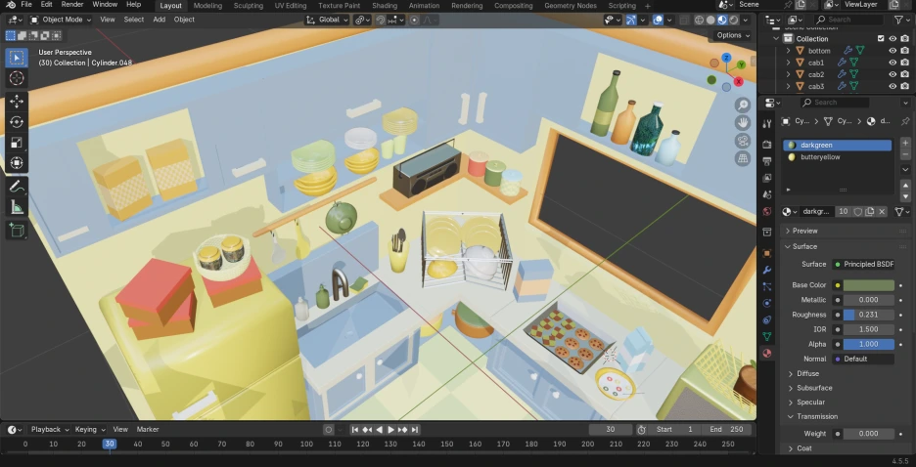The image size is (916, 467).
Task: Open the World properties tab
Action: (x=767, y=211)
